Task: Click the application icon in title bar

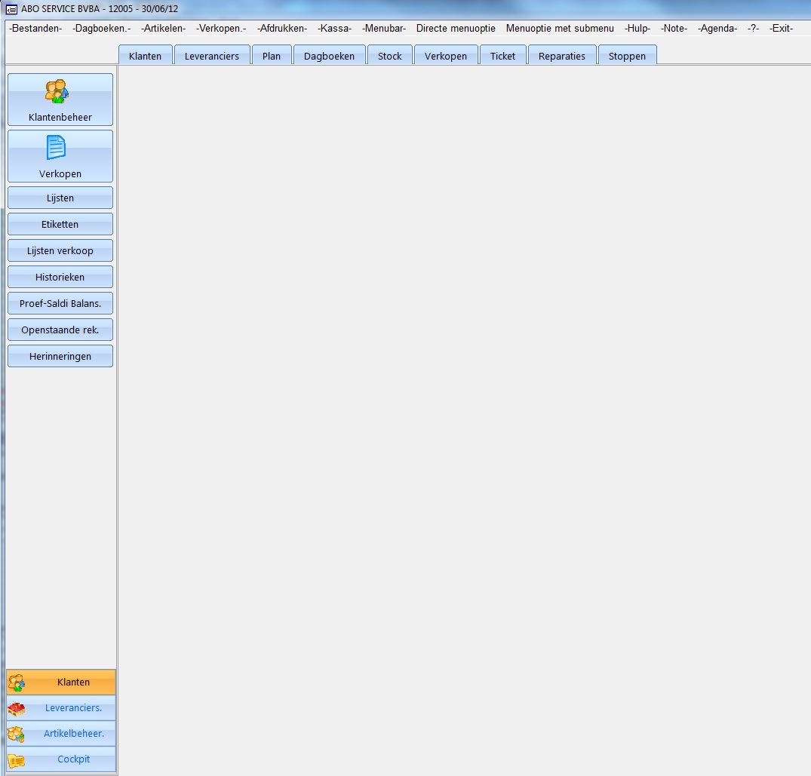Action: pos(11,10)
